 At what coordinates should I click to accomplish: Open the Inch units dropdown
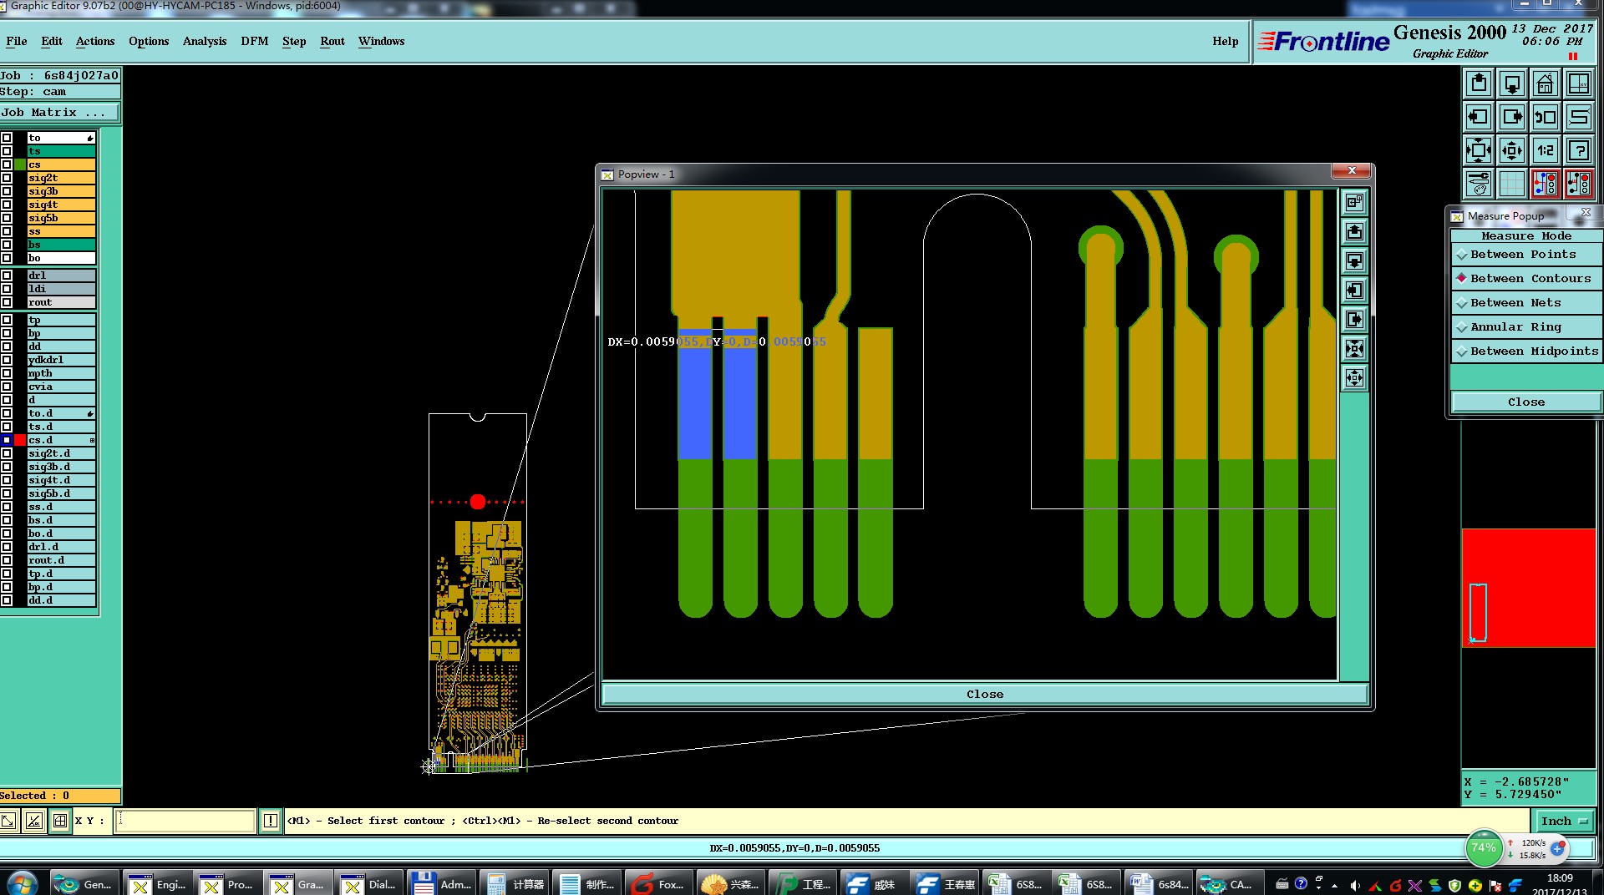point(1564,822)
